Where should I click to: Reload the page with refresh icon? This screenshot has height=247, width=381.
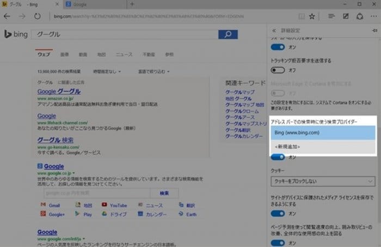tap(37, 16)
